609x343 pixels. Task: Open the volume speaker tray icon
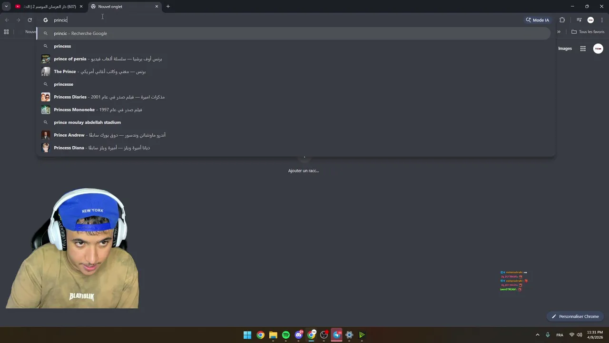coord(580,335)
